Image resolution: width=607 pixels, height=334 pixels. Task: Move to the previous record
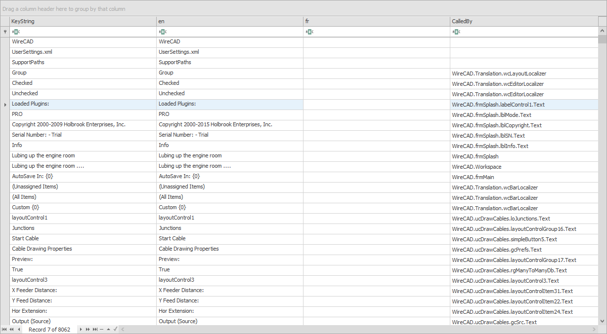pos(19,329)
